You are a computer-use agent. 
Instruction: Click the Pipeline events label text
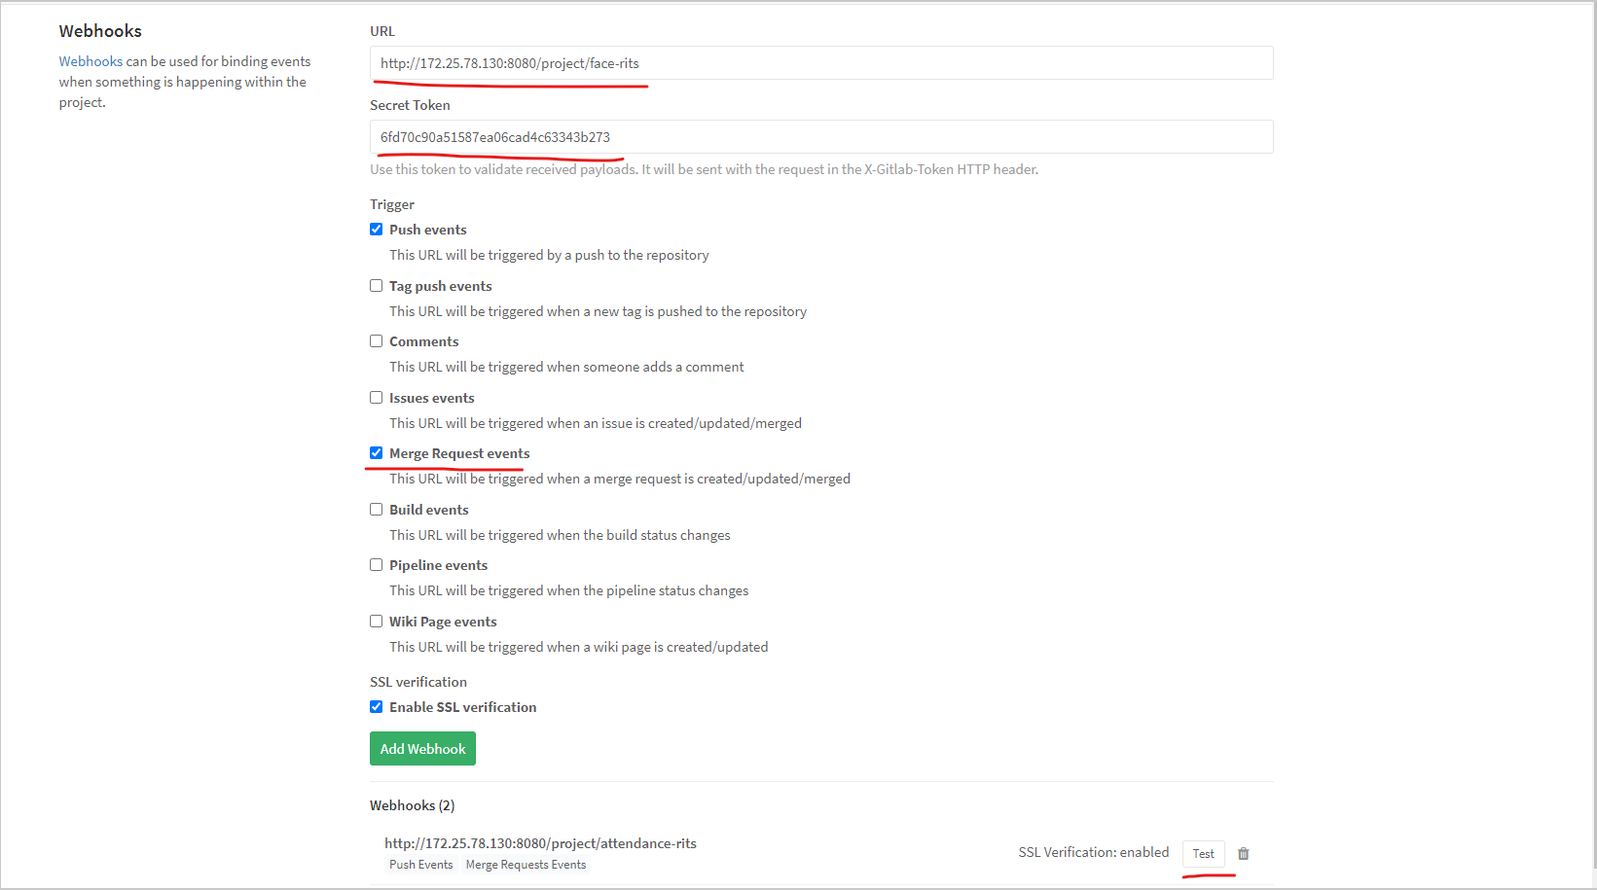(x=439, y=565)
